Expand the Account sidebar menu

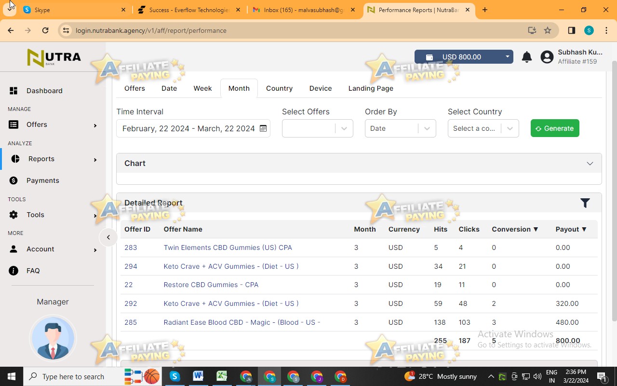pyautogui.click(x=53, y=249)
